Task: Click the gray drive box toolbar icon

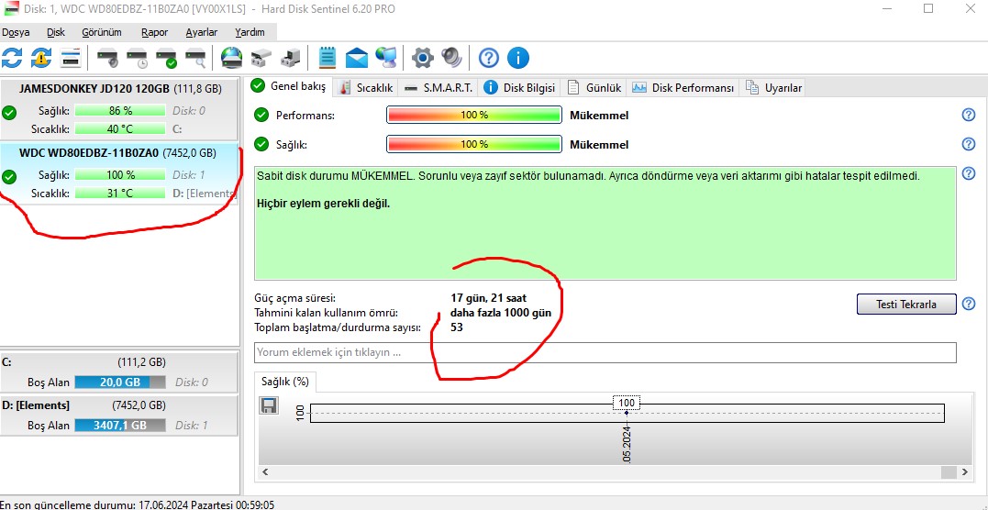Action: 261,58
